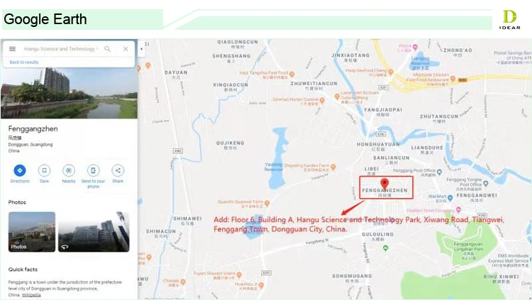Select Sanmao Hunan Cuisine marker

(322, 101)
